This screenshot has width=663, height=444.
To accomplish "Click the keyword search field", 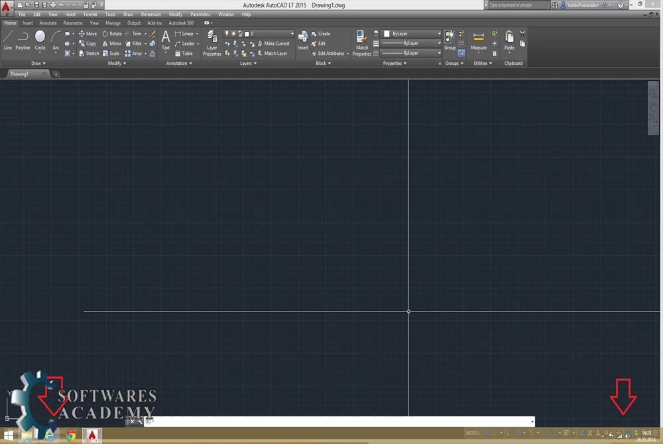I will (519, 5).
